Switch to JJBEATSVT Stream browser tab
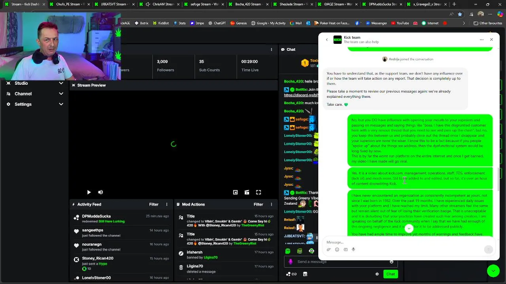The height and width of the screenshot is (284, 506). tap(114, 4)
